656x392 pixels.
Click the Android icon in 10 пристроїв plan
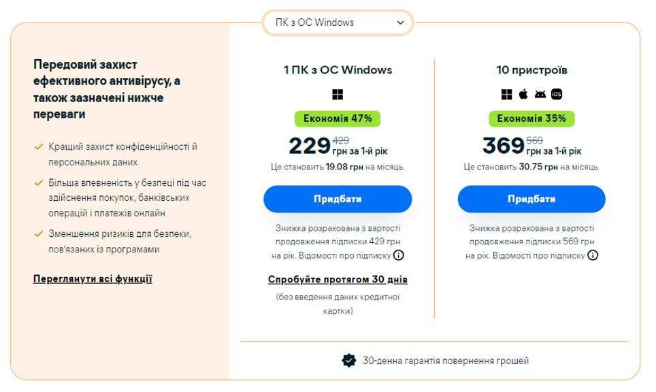pos(540,95)
